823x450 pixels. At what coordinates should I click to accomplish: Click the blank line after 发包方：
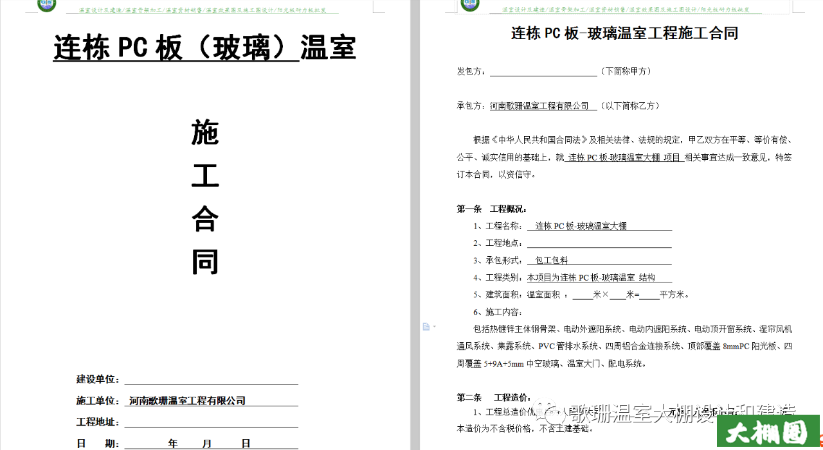[543, 71]
